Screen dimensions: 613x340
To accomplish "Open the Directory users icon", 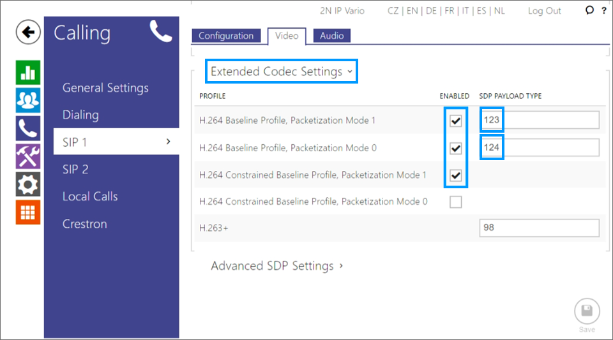I will click(x=28, y=100).
